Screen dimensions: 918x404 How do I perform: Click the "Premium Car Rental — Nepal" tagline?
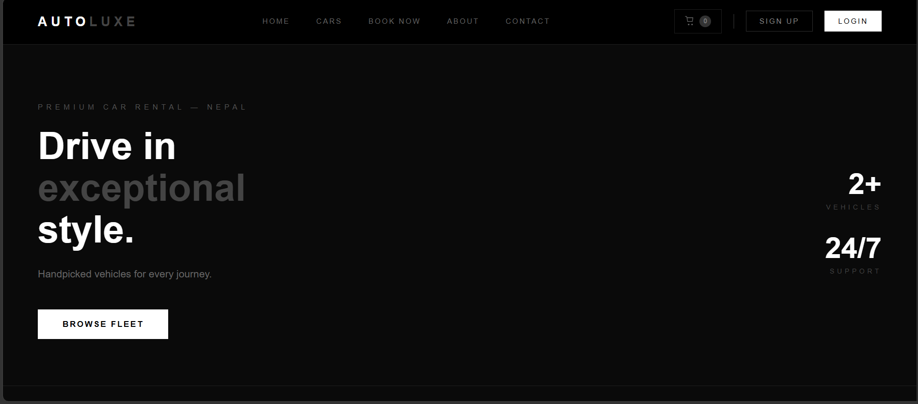click(142, 107)
